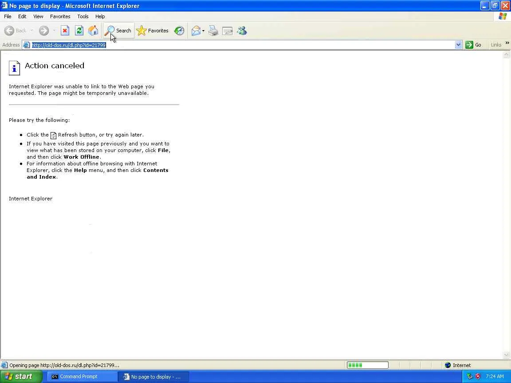The height and width of the screenshot is (383, 511).
Task: Open the Messenger people icon
Action: [242, 31]
